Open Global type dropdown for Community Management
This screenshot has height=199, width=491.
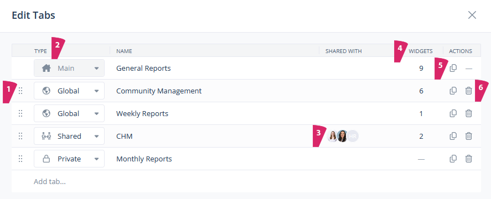(69, 91)
